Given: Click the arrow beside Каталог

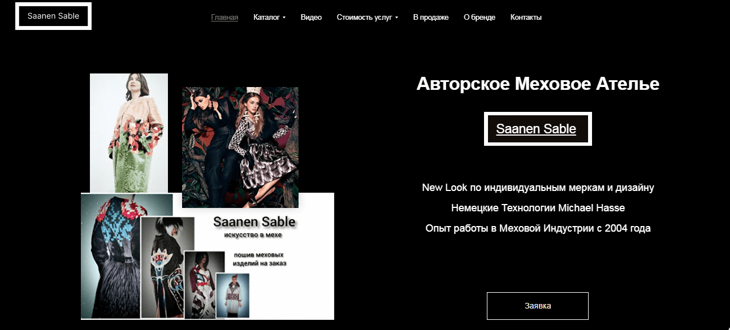Looking at the screenshot, I should point(284,18).
